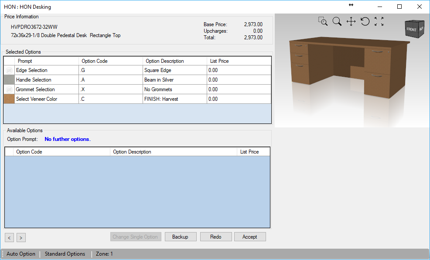Click the Grommet Selection row icon
Viewport: 430px width, 260px height.
tap(9, 89)
